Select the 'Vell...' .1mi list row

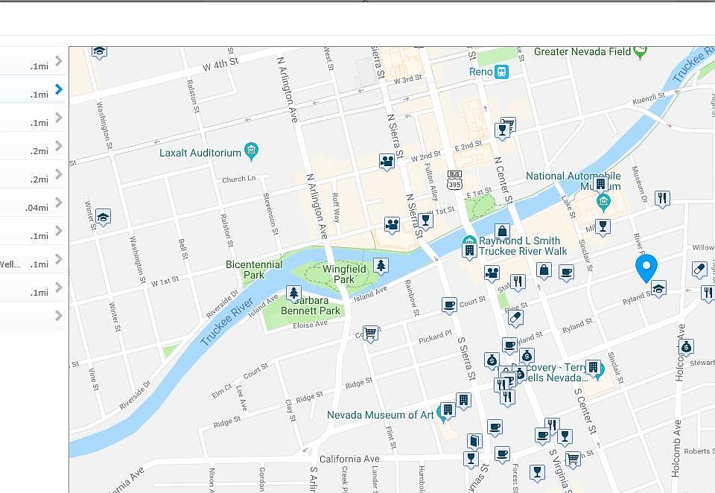[32, 259]
